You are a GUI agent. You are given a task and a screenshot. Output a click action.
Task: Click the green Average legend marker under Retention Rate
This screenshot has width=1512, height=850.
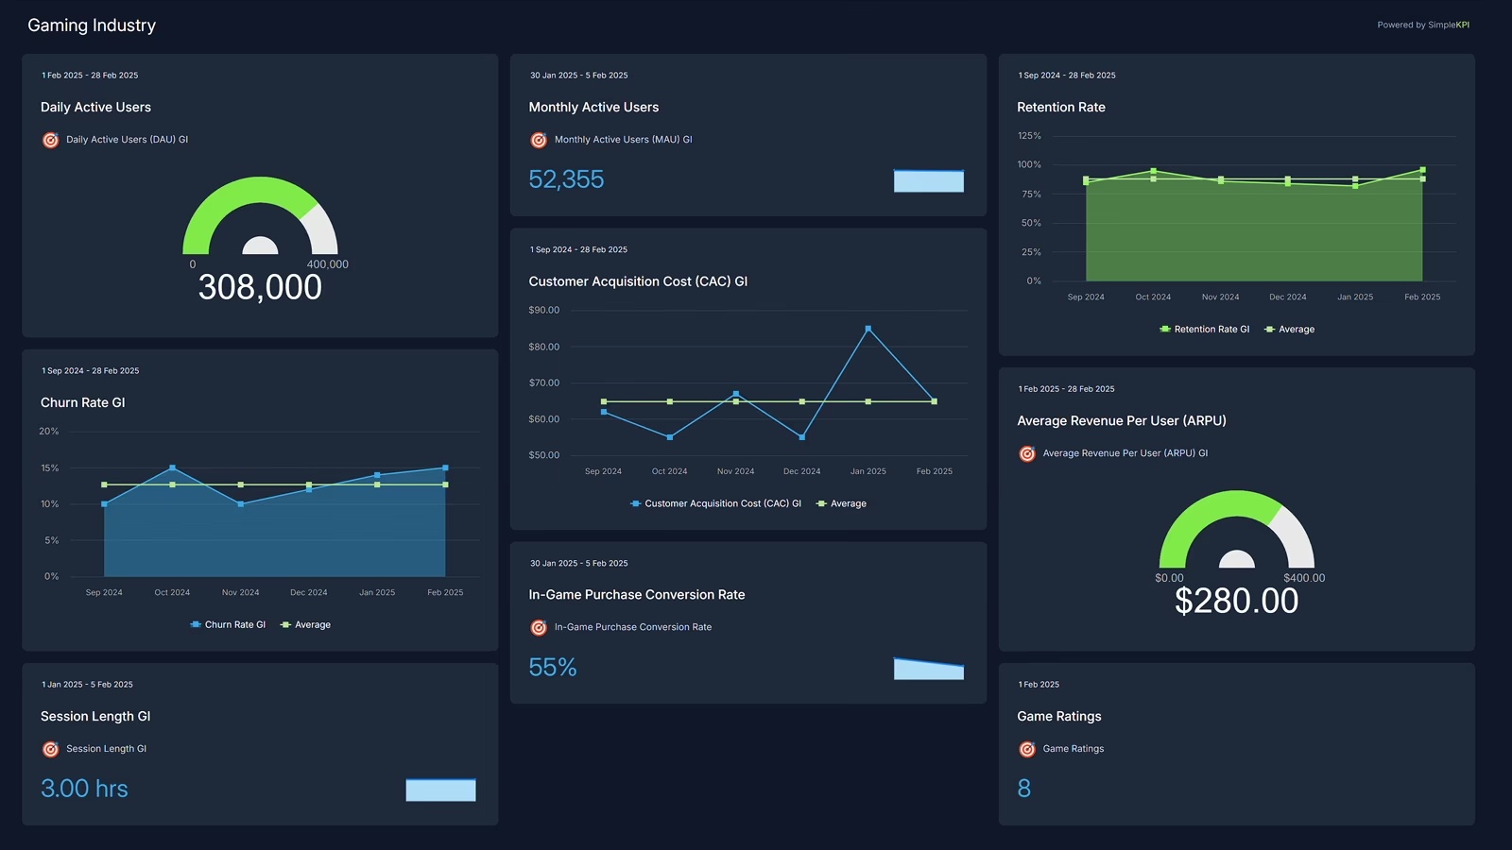(x=1272, y=329)
